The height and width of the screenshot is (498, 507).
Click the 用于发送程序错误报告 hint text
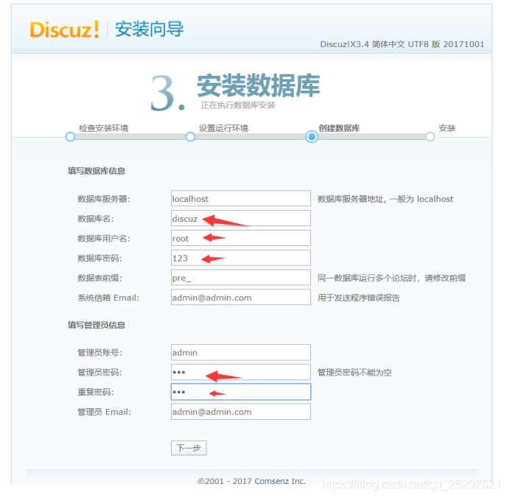click(359, 298)
